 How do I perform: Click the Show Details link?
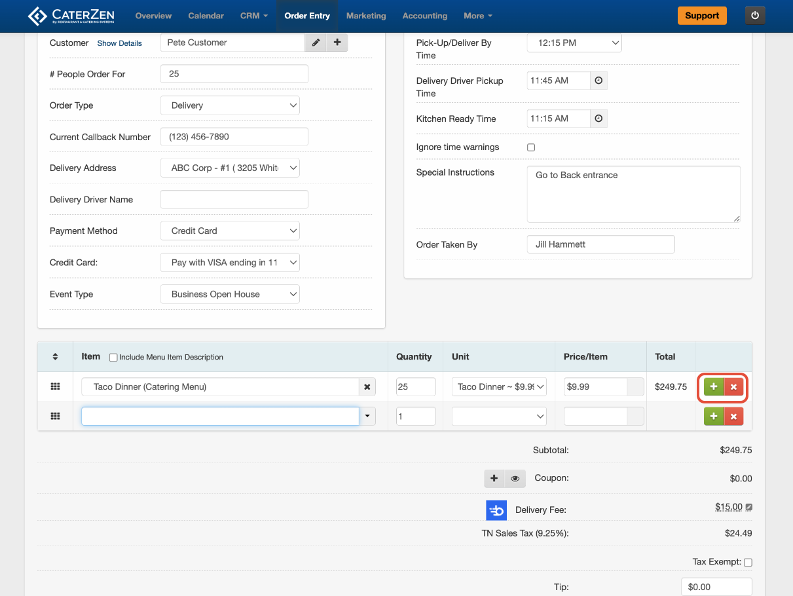pos(120,43)
